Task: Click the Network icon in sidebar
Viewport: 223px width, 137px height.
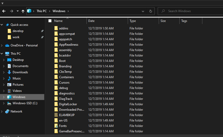Action: click(7, 111)
